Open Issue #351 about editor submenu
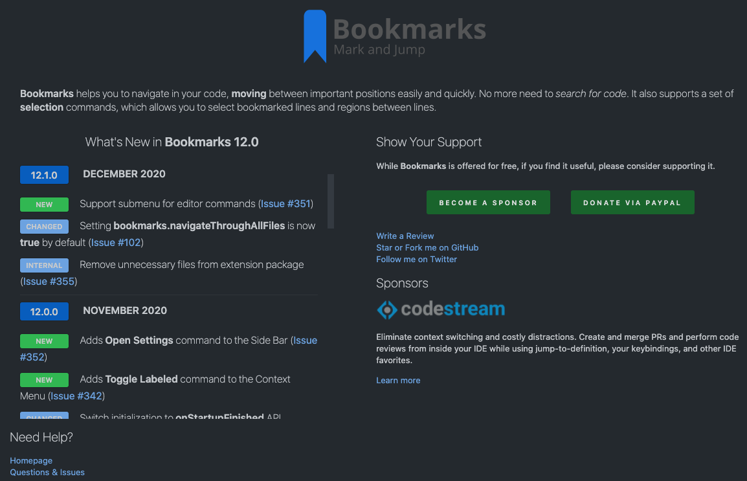Screen dimensions: 747x481 (285, 203)
